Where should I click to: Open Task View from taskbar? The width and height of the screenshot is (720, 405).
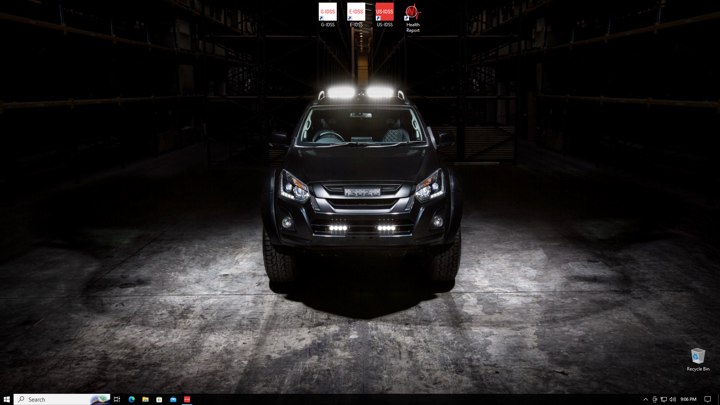[117, 399]
